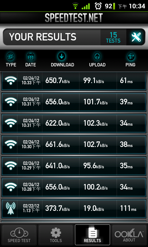Viewport: 148px width, 247px height.
Task: Tap the cell tower icon on 02/22/12 result
Action: pos(10,208)
